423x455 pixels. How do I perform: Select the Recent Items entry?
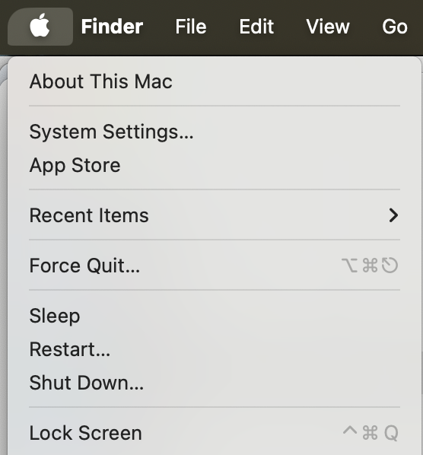(x=215, y=215)
